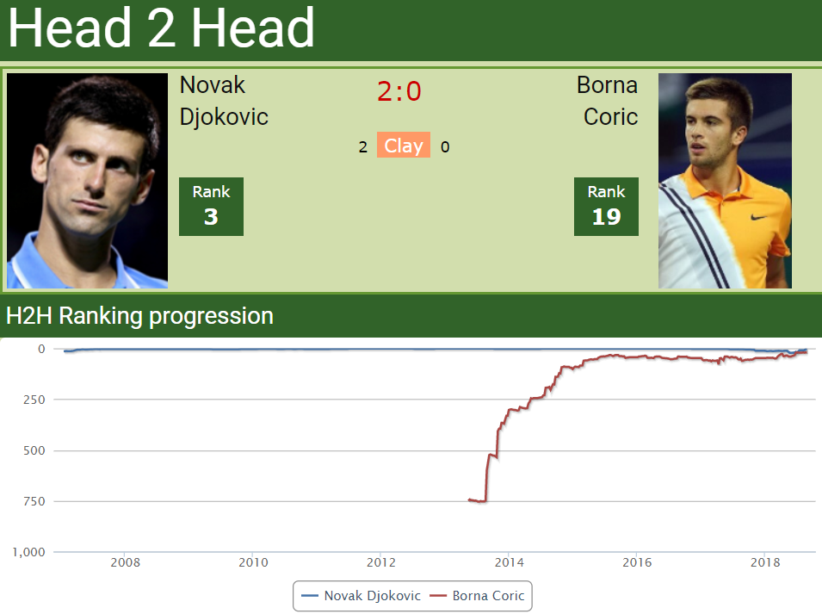Viewport: 822px width, 614px height.
Task: Click the 2014 mark on the chart x-axis
Action: click(x=509, y=562)
